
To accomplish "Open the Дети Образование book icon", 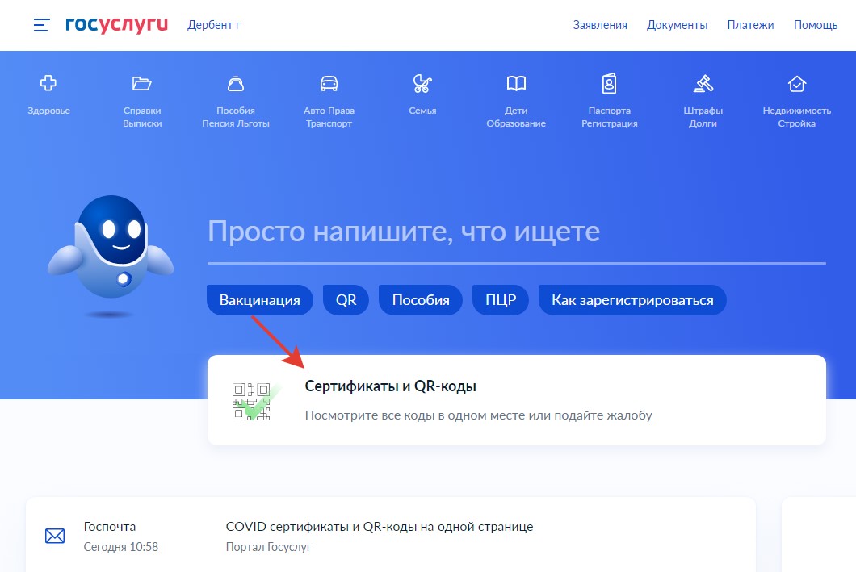I will [x=516, y=83].
